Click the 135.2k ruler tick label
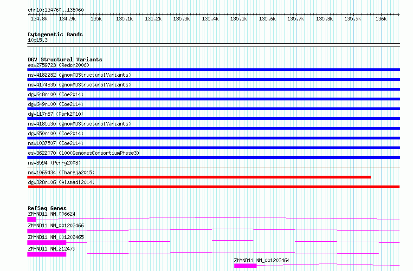The height and width of the screenshot is (271, 413). pos(153,19)
